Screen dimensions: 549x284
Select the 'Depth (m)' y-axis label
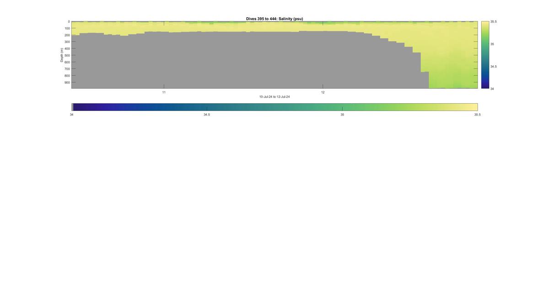click(61, 55)
